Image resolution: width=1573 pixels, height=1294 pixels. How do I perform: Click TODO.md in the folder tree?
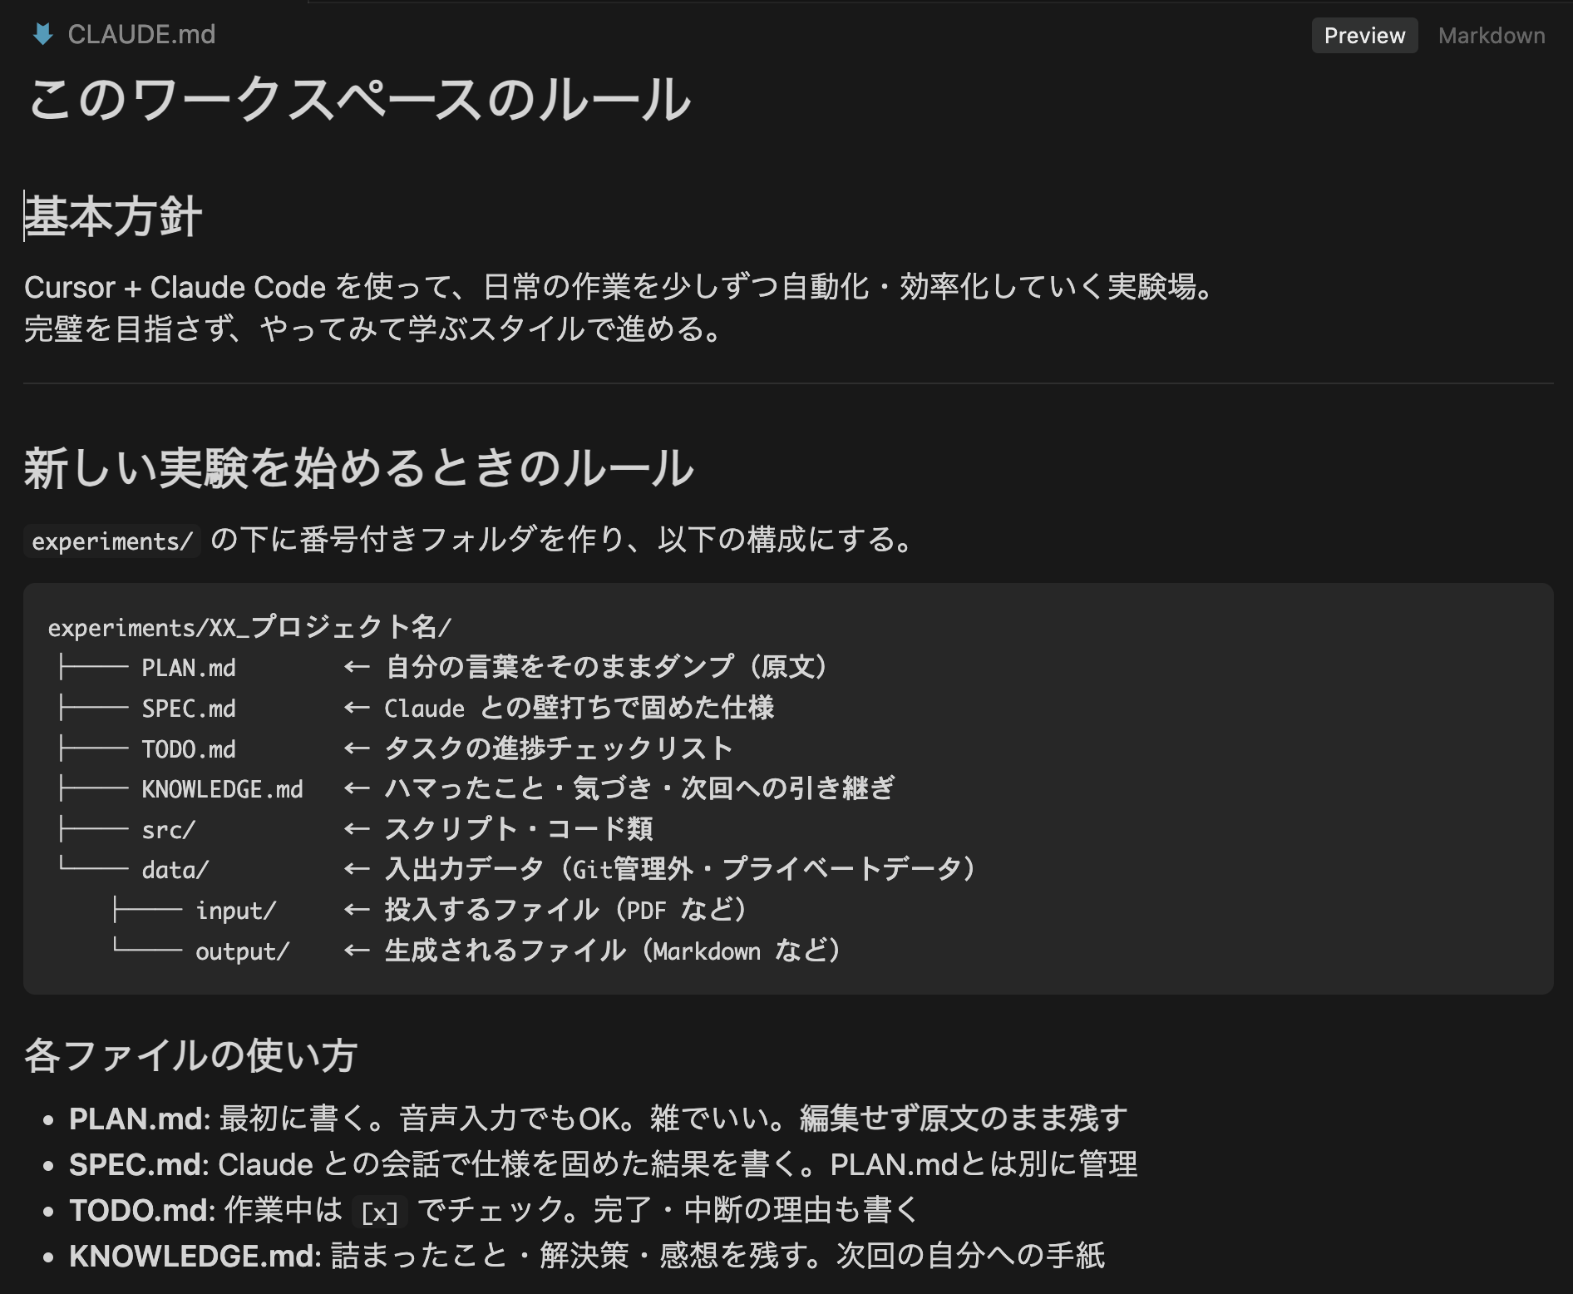[189, 749]
